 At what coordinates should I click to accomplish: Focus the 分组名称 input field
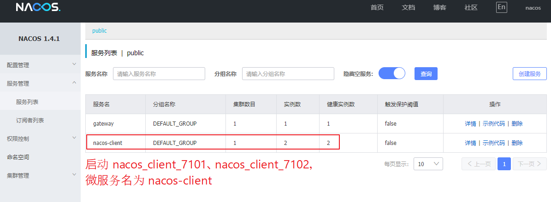tap(288, 74)
